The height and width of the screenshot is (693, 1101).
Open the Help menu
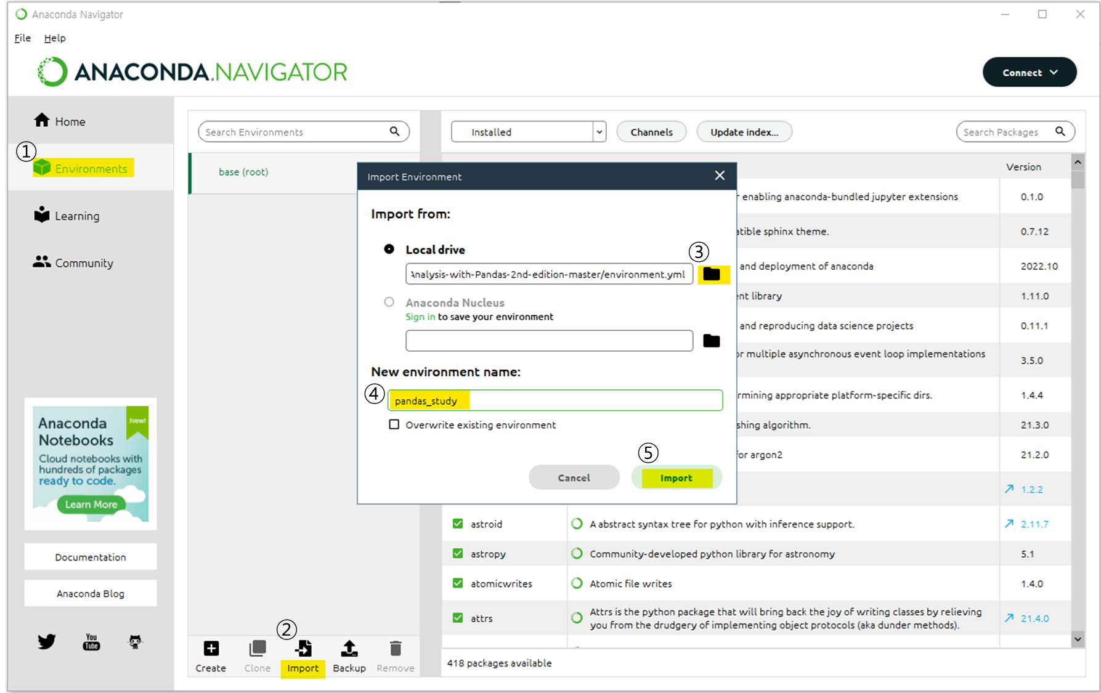click(55, 38)
